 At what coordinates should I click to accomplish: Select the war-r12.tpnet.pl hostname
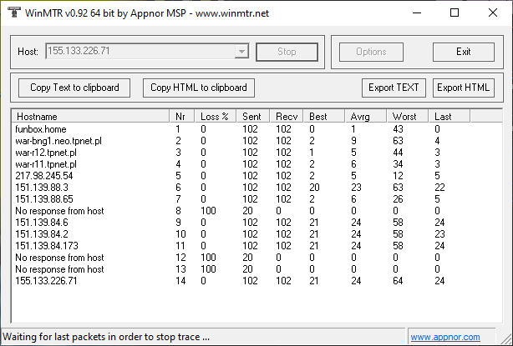(x=46, y=153)
